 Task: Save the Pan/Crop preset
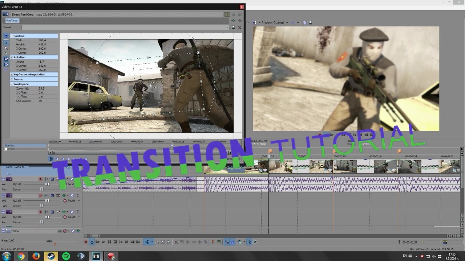[233, 27]
